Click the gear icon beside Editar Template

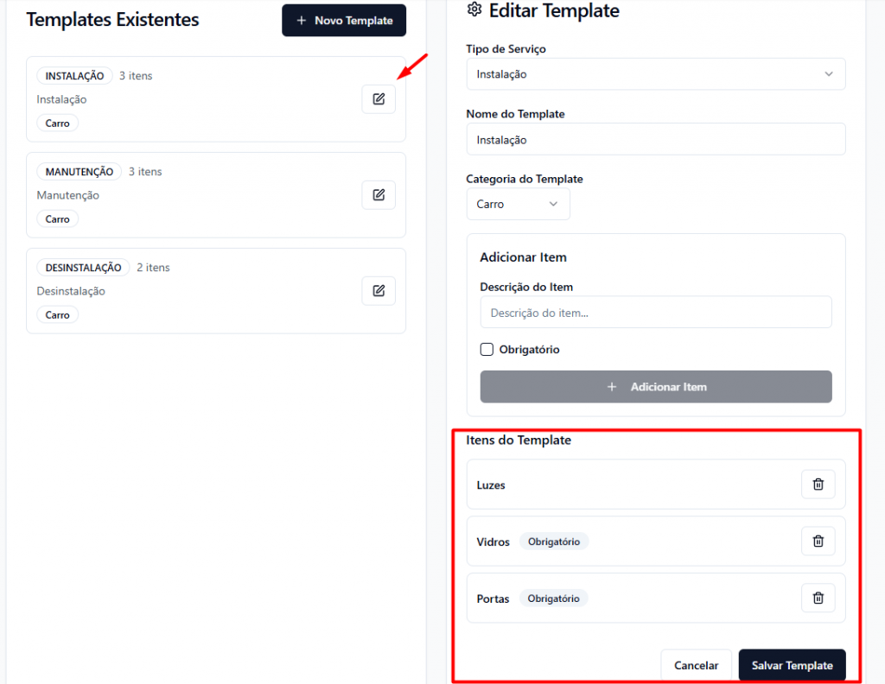point(474,10)
